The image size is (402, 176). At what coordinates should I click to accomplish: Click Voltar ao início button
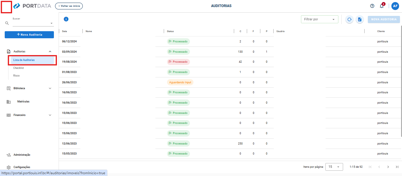[x=69, y=6]
